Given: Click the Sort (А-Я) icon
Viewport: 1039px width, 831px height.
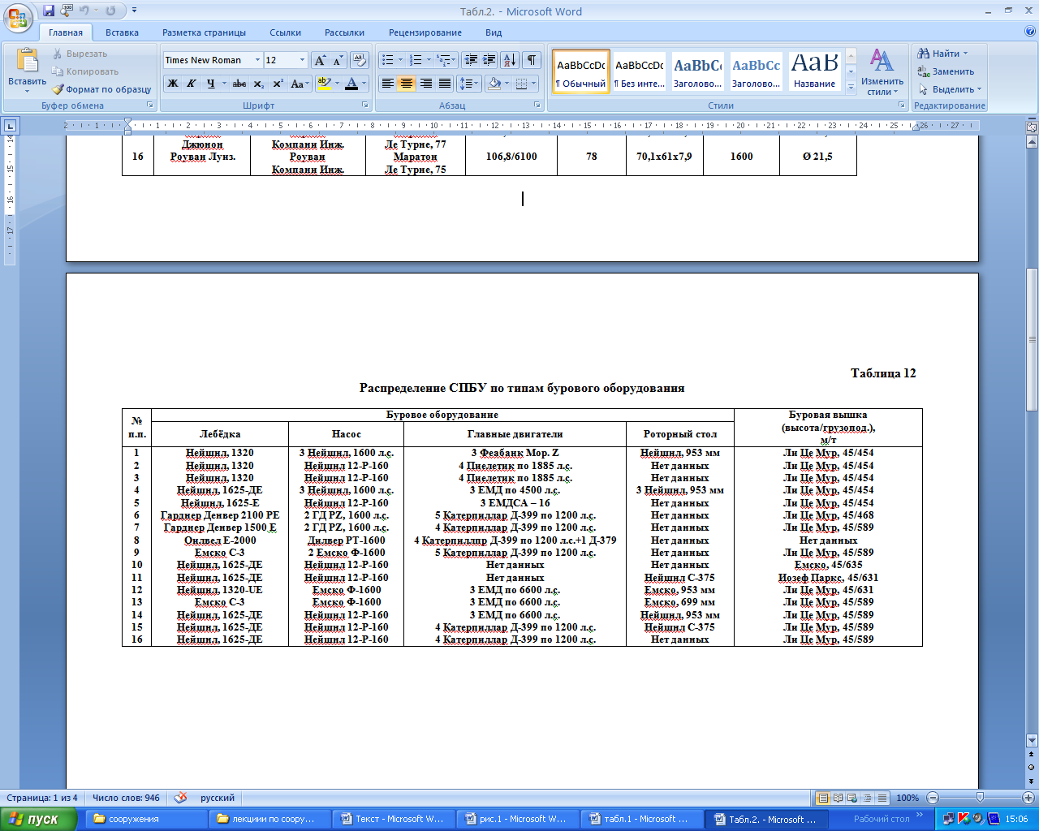Looking at the screenshot, I should 509,60.
